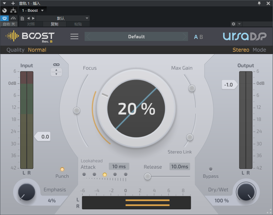Viewport: 273px width, 215px height.
Task: Change Stereo Mode setting
Action: pyautogui.click(x=241, y=50)
